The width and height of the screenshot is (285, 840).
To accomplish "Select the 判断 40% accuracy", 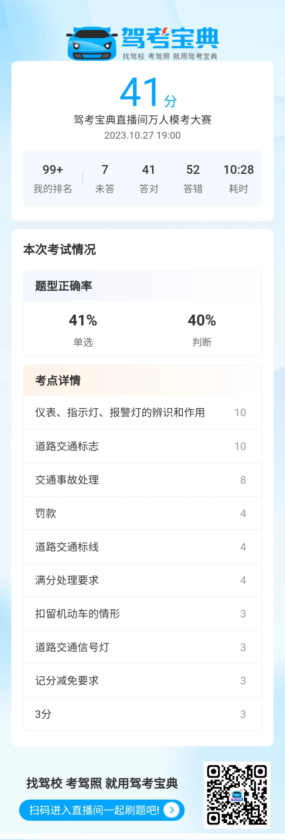I will (202, 330).
